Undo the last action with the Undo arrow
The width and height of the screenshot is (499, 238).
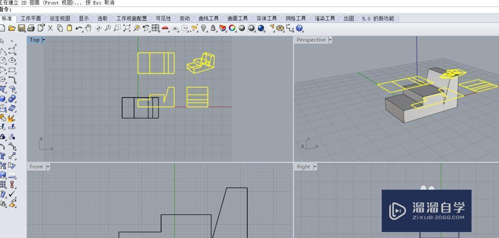(x=79, y=28)
